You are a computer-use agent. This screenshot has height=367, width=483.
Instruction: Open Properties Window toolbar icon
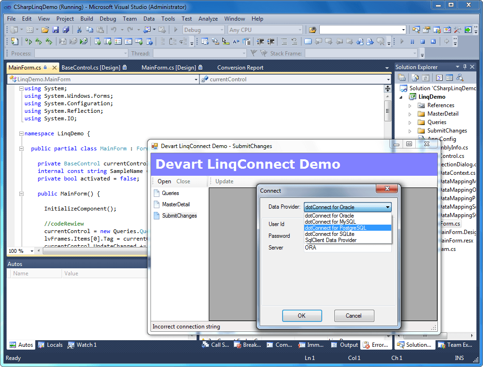(427, 30)
